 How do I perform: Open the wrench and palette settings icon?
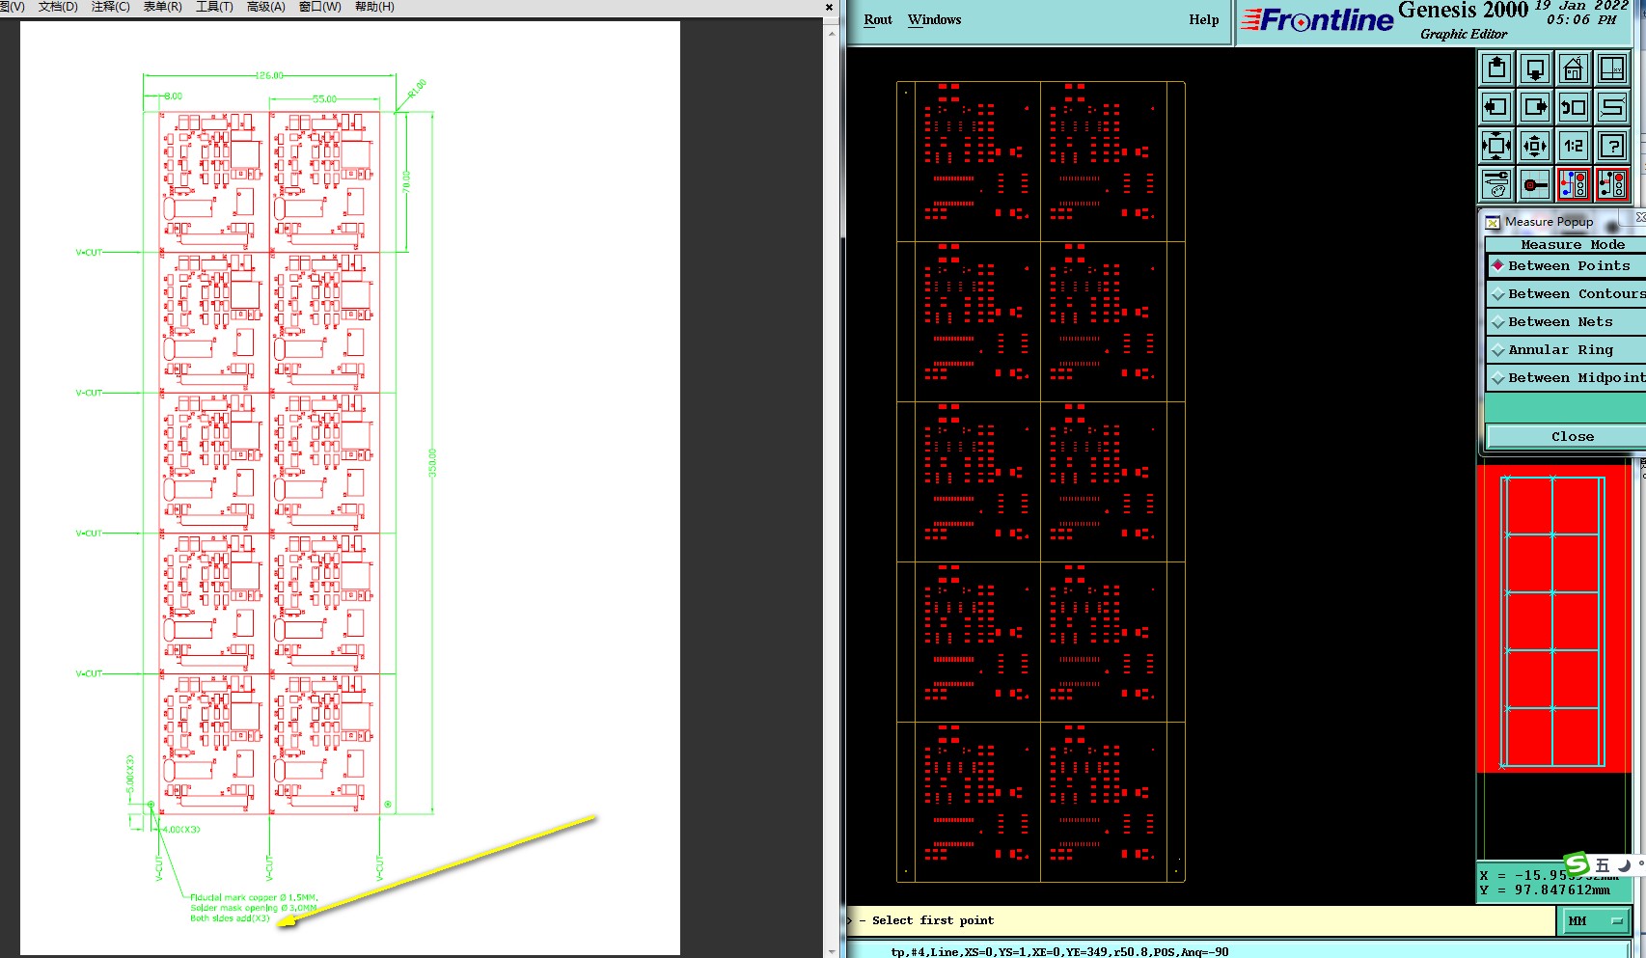(x=1496, y=184)
